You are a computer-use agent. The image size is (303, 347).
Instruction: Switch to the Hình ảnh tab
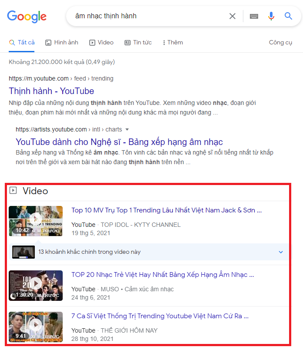[62, 42]
